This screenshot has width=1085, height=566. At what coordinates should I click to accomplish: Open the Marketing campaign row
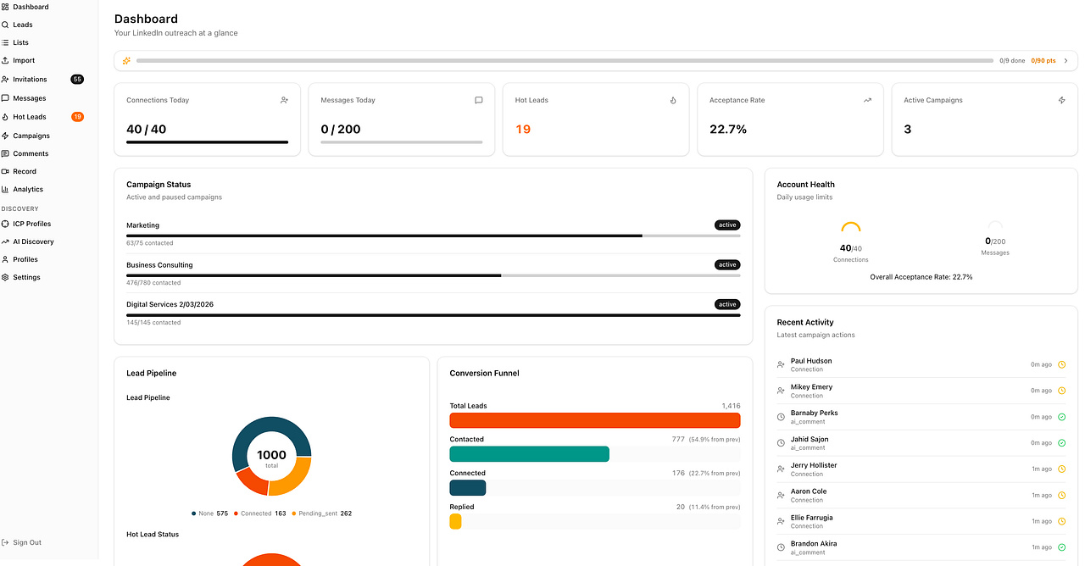click(x=433, y=235)
